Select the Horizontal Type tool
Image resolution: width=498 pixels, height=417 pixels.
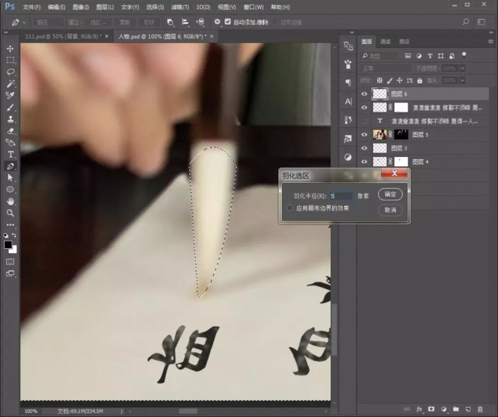coord(10,155)
